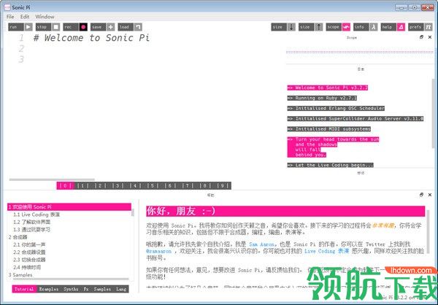Select the Lang help tab

121,289
